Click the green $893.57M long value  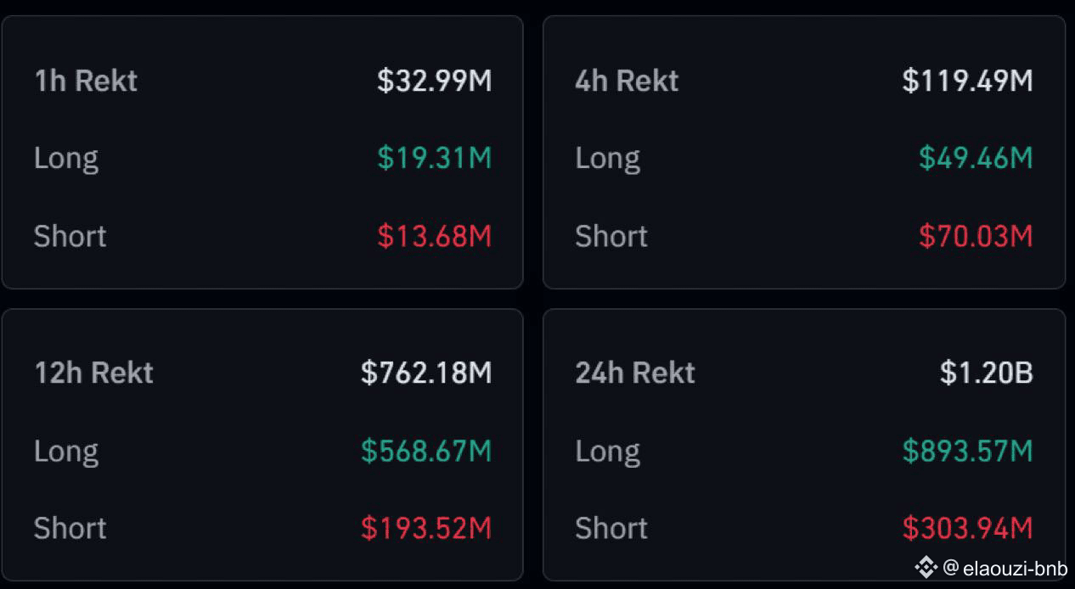tap(968, 451)
